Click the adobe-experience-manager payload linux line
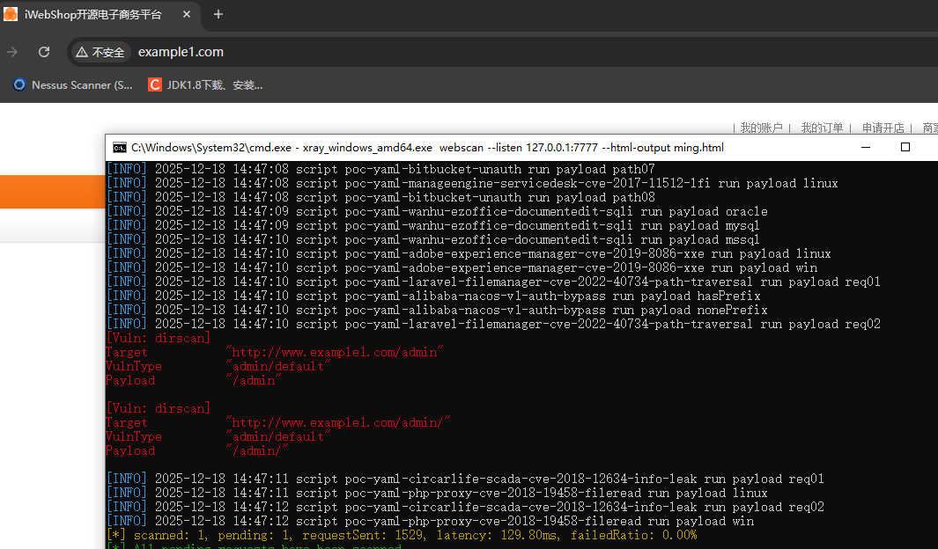Screen dimensions: 938x549 469,253
